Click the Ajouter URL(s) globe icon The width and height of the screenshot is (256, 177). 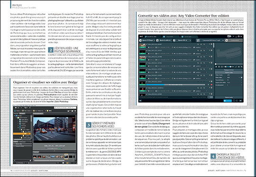coord(174,40)
